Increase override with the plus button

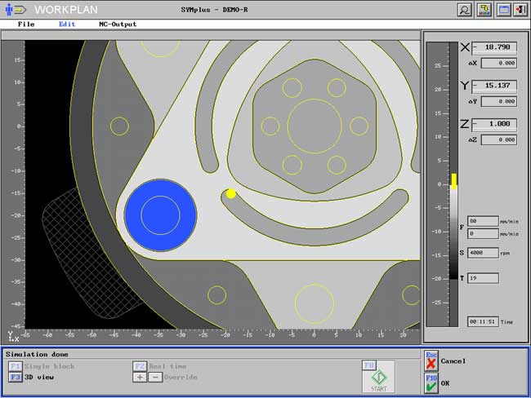coord(139,378)
